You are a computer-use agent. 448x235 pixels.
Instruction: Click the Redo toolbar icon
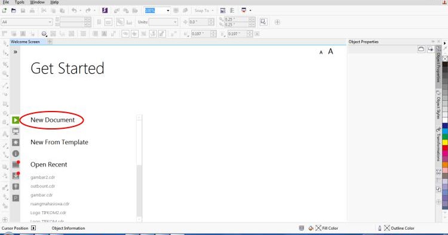click(x=88, y=11)
